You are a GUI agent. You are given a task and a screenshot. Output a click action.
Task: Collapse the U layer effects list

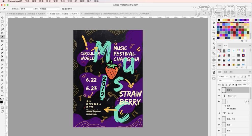click(249, 101)
